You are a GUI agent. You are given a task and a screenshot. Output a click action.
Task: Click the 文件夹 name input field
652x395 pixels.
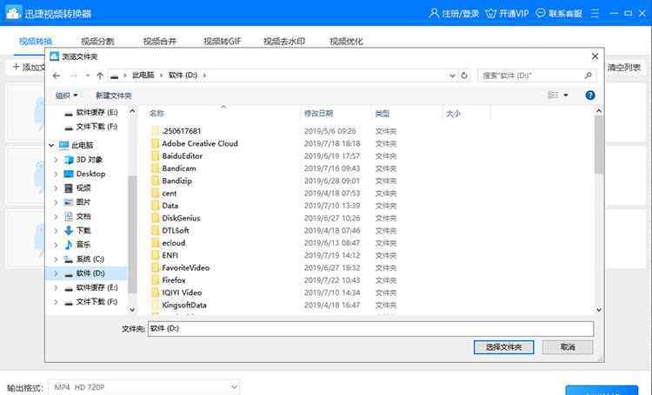pos(369,329)
